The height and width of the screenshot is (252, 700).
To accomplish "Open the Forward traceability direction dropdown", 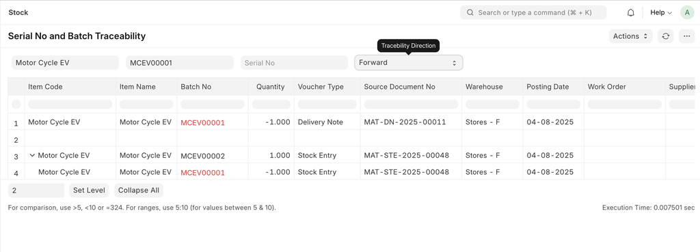I will [409, 62].
